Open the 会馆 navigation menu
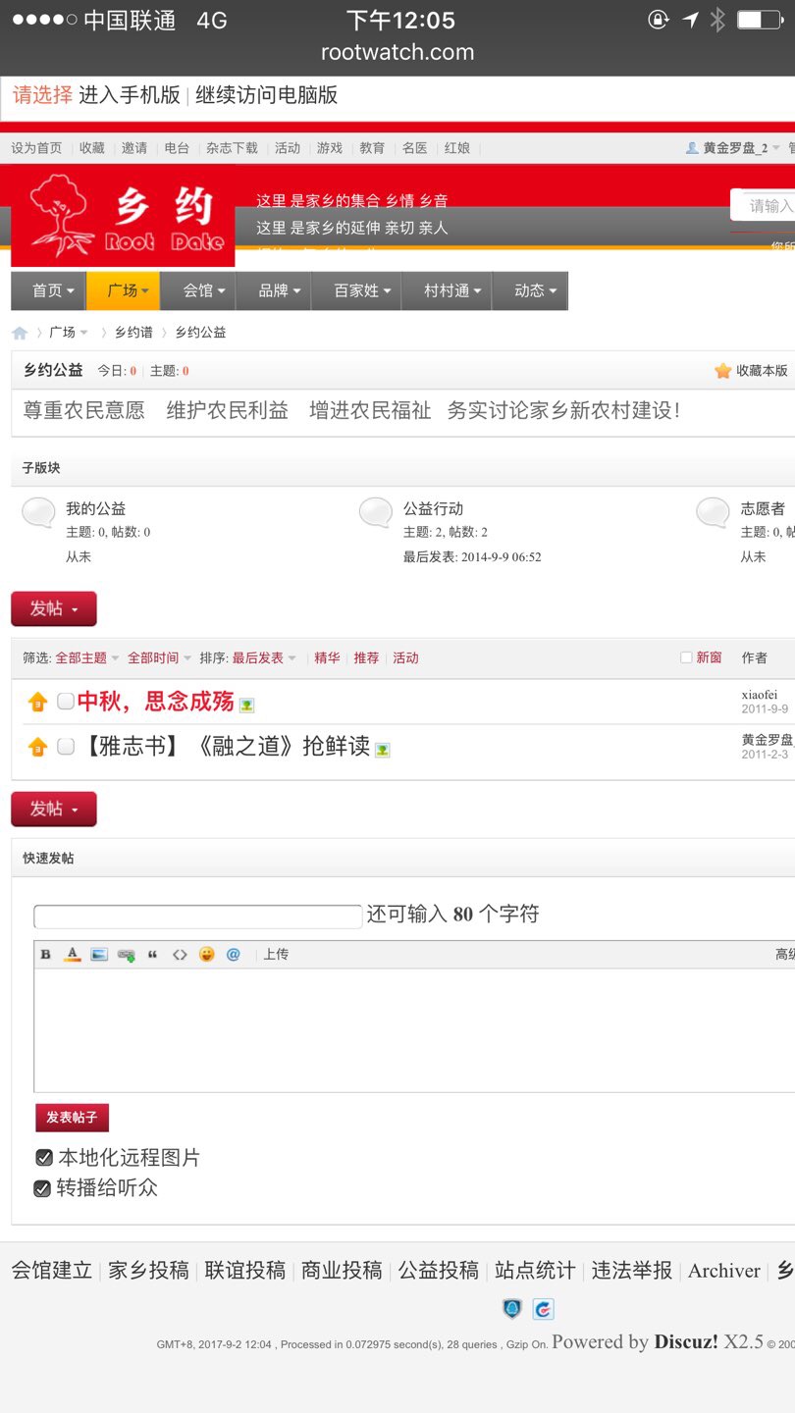This screenshot has height=1413, width=795. 204,291
